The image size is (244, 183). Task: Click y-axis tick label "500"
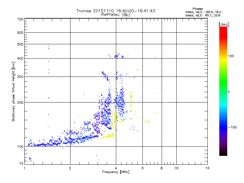(20, 44)
